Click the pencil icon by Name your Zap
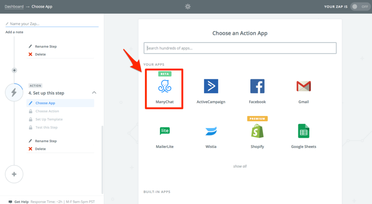The width and height of the screenshot is (372, 204). 7,24
